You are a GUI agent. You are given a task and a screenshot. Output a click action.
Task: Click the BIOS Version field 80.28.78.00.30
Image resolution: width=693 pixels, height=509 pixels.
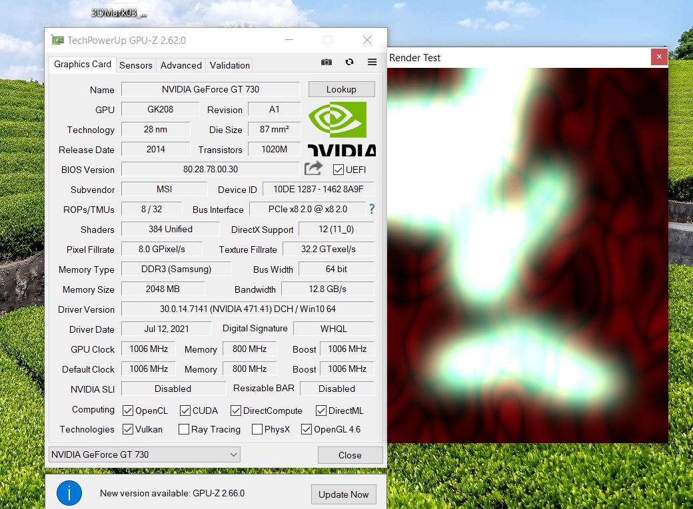(211, 169)
